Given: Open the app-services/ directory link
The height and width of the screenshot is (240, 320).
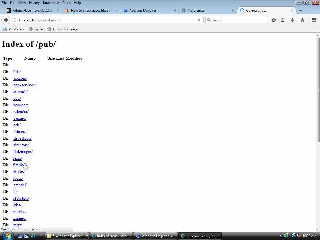Looking at the screenshot, I should (24, 85).
